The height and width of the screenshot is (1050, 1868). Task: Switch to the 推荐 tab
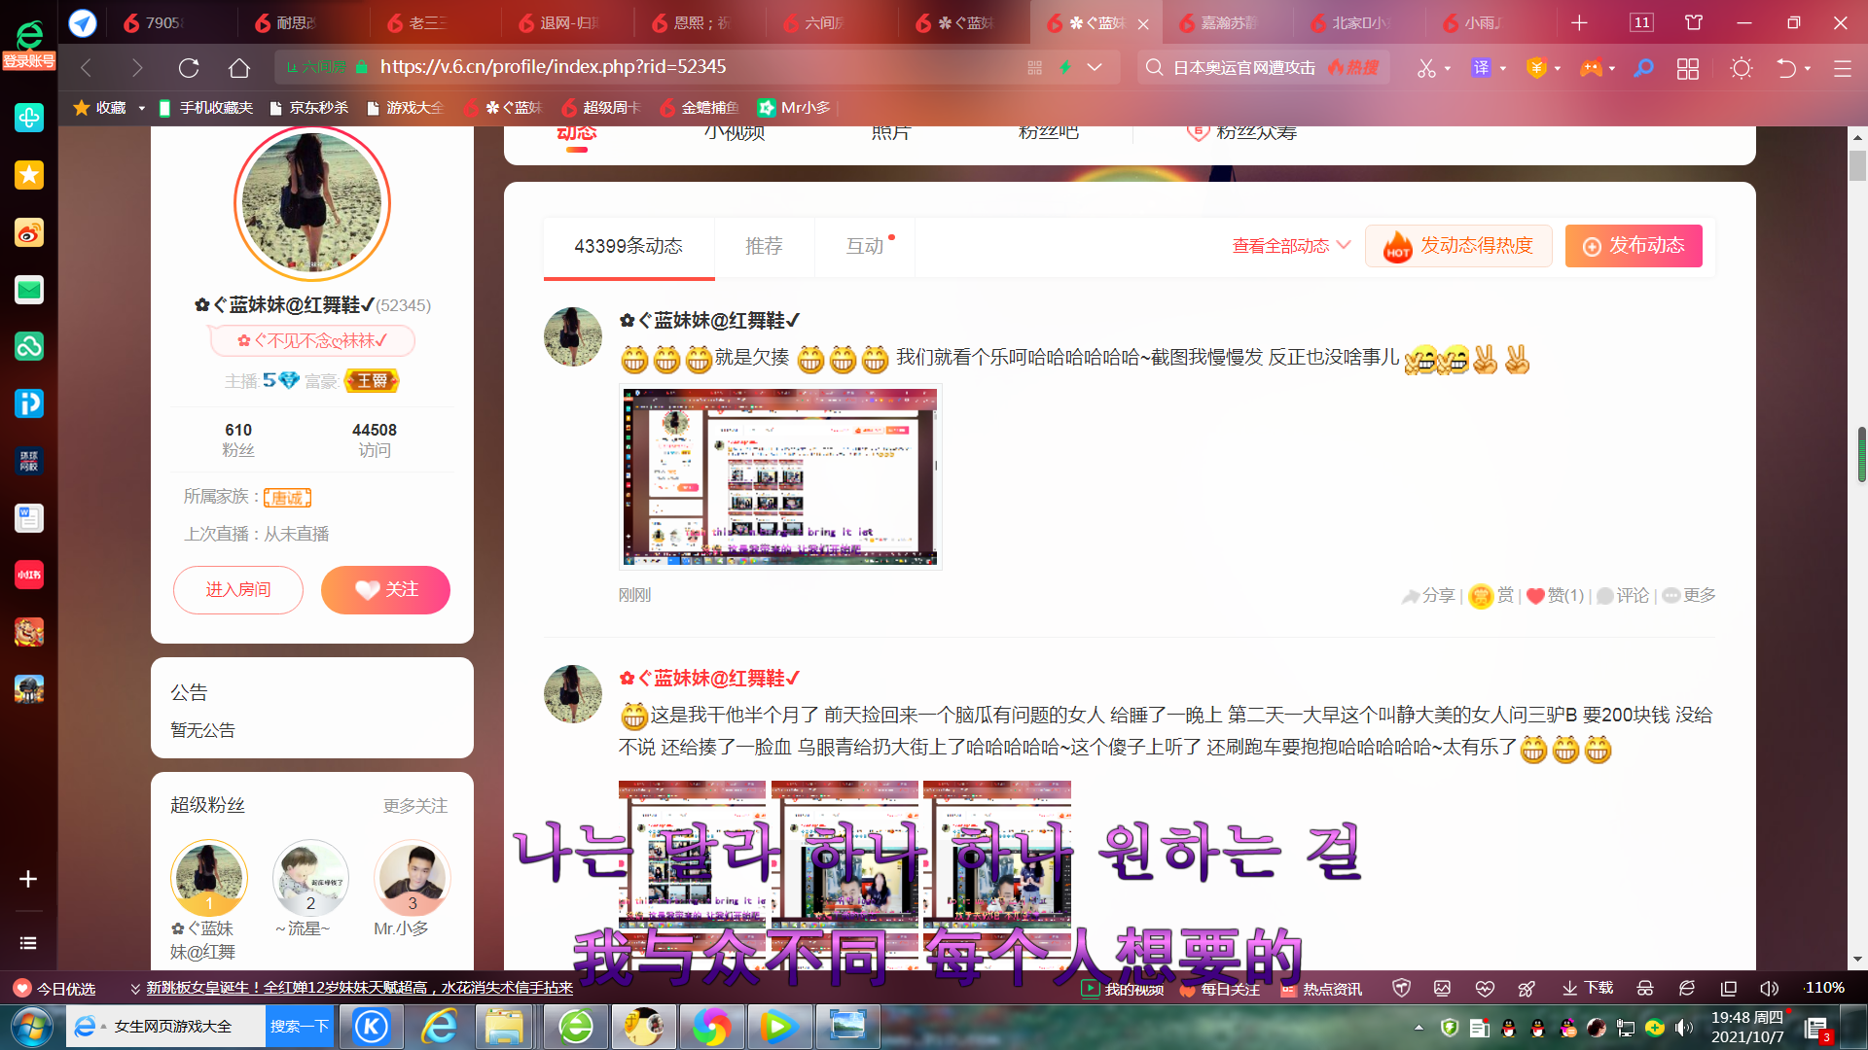(x=764, y=246)
